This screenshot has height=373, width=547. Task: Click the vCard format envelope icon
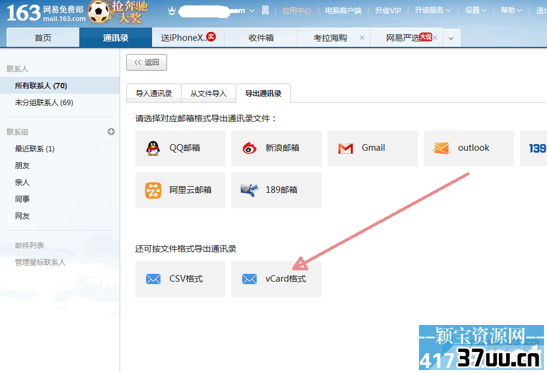[249, 279]
